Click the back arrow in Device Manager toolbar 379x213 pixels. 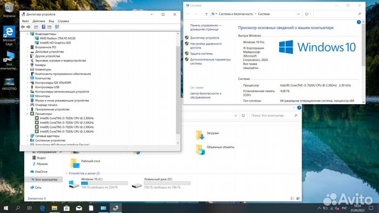pos(23,27)
